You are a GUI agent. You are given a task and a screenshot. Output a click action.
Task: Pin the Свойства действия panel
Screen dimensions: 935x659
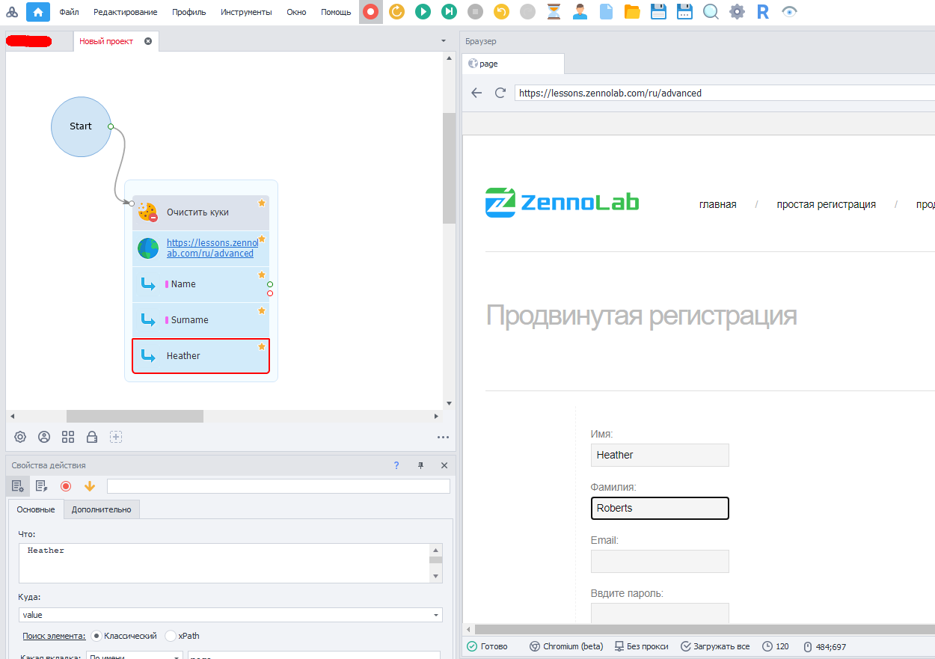420,465
